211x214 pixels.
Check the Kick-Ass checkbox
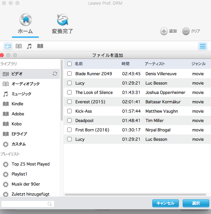[x=69, y=111]
